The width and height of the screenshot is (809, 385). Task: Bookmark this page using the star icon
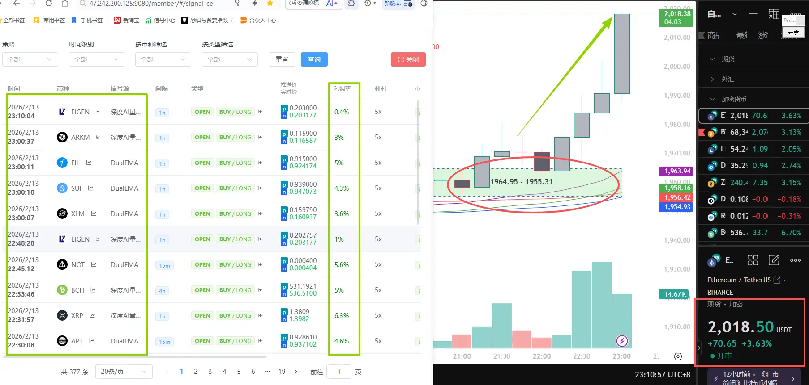270,4
